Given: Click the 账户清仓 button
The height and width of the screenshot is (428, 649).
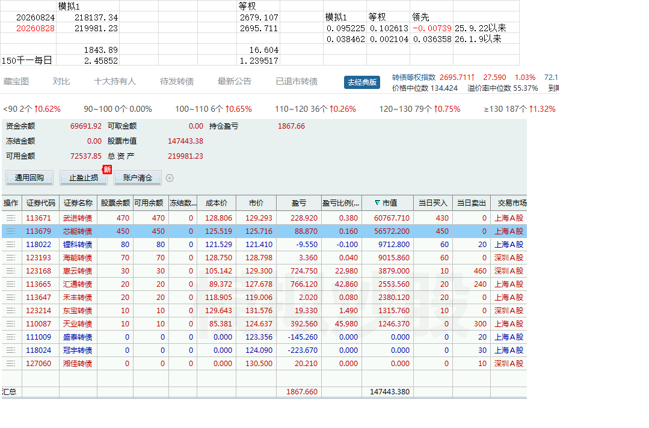Looking at the screenshot, I should click(x=138, y=178).
